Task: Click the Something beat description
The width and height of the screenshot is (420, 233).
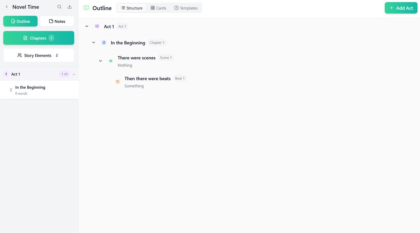Action: 134,86
